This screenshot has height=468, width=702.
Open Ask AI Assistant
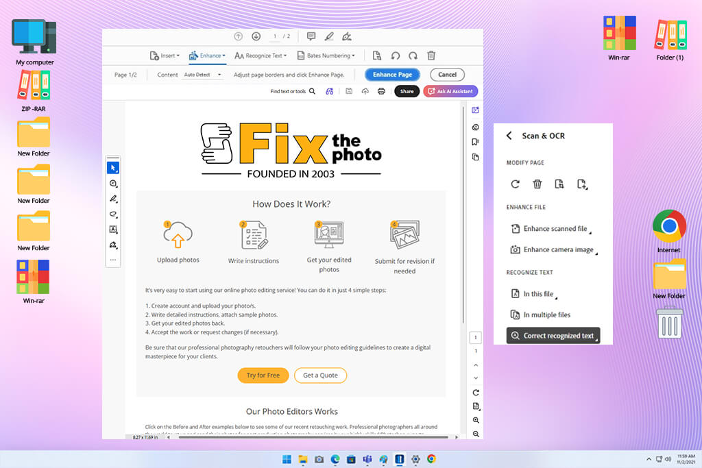point(450,91)
